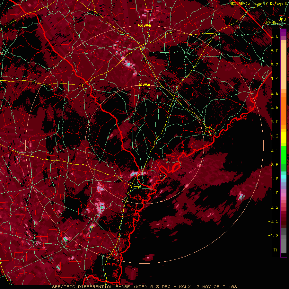Select the 0.2 scale label

pos(275,207)
